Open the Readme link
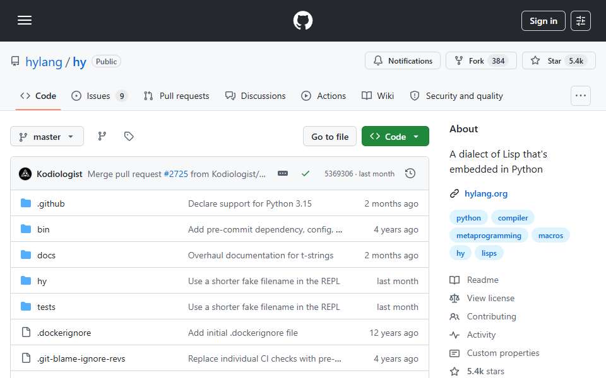The width and height of the screenshot is (606, 378). tap(474, 280)
